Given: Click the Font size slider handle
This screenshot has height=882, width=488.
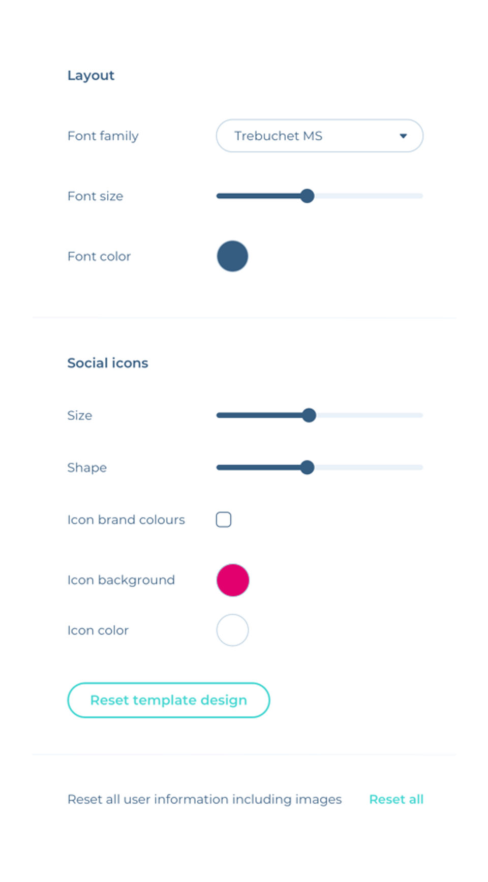Looking at the screenshot, I should 307,196.
